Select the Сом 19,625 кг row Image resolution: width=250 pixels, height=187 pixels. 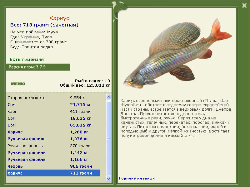click(x=53, y=118)
